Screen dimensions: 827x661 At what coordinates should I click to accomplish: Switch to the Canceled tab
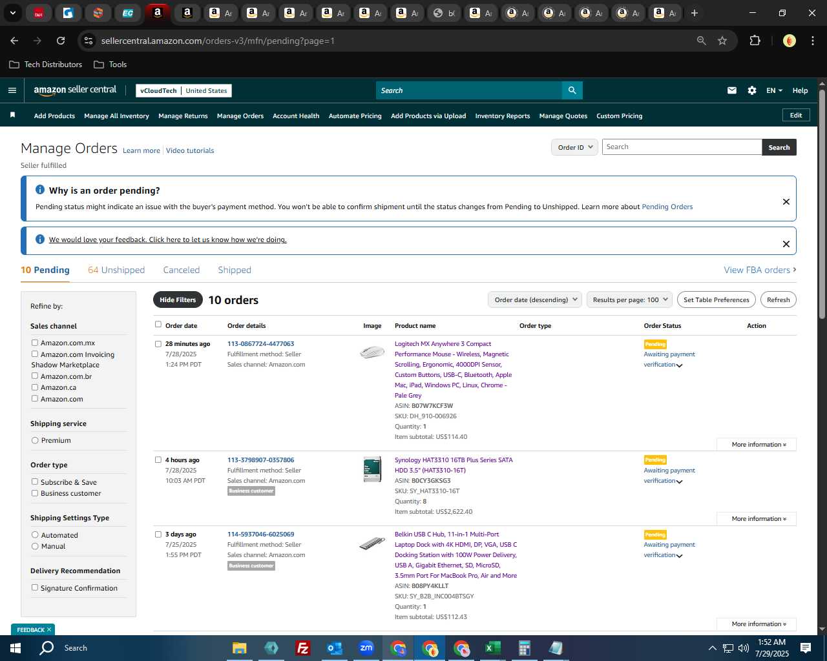(x=182, y=270)
